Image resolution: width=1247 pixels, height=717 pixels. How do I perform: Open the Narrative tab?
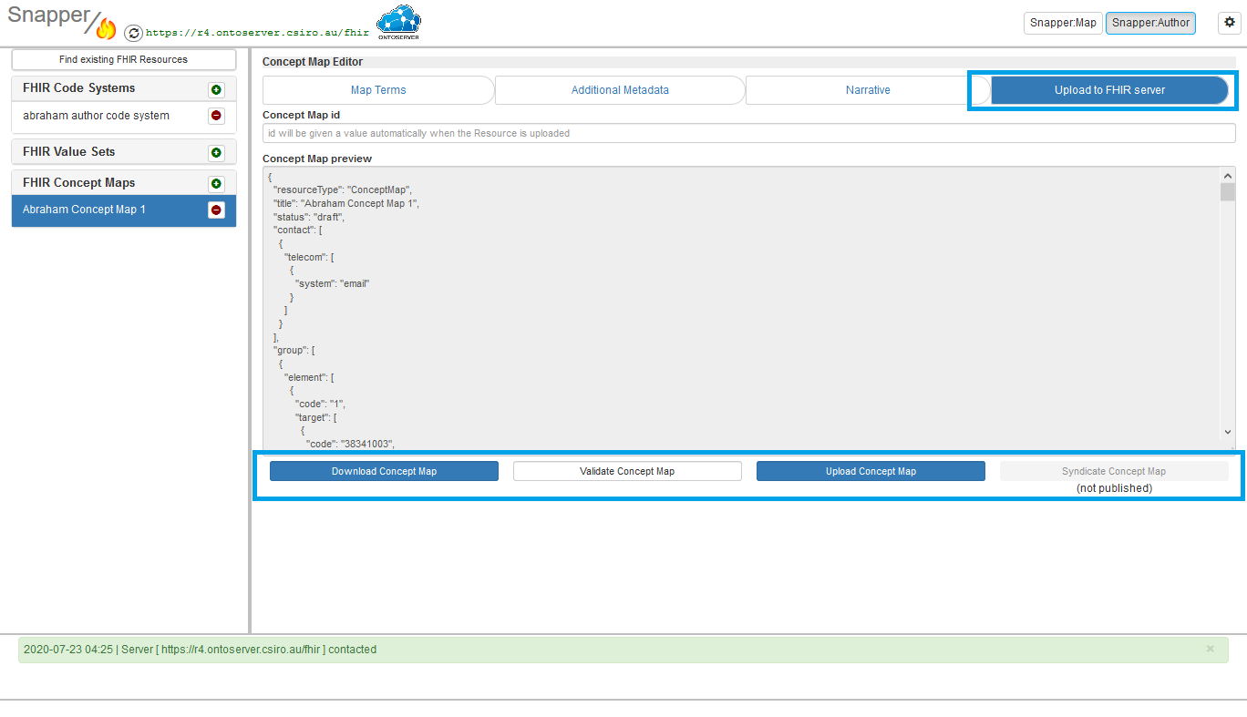(868, 90)
